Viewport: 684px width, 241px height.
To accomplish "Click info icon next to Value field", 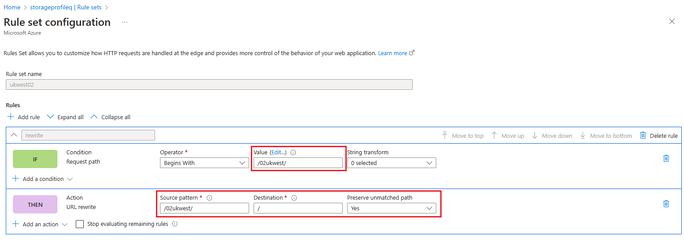I will coord(293,153).
